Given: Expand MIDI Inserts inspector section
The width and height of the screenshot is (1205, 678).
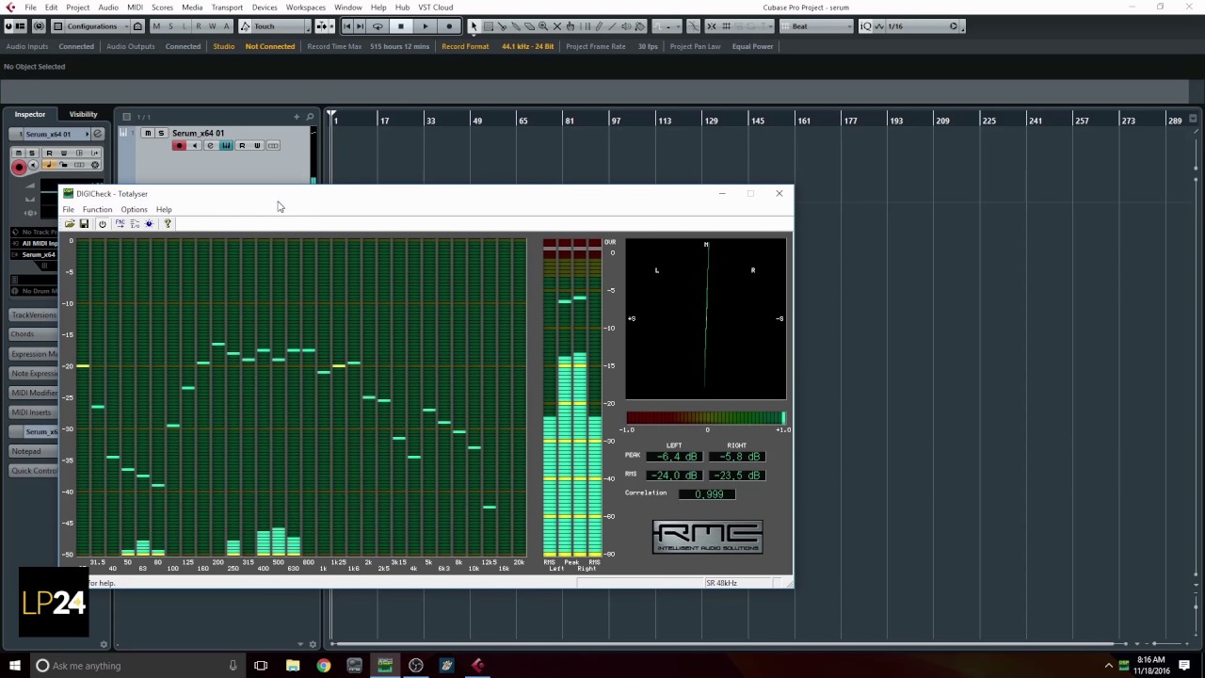Looking at the screenshot, I should [34, 412].
